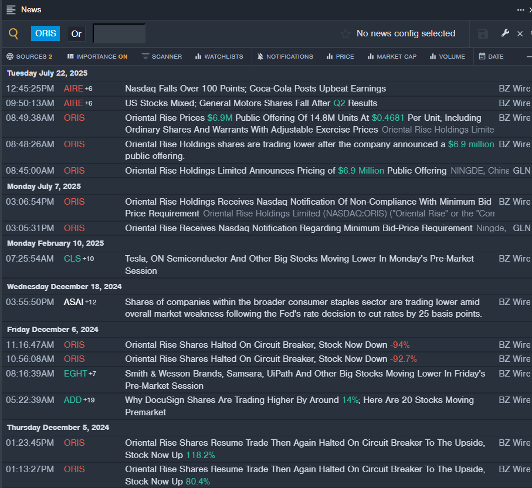This screenshot has height=488, width=532.
Task: Open the Stock Now Down -92.7% headline
Action: (x=271, y=359)
